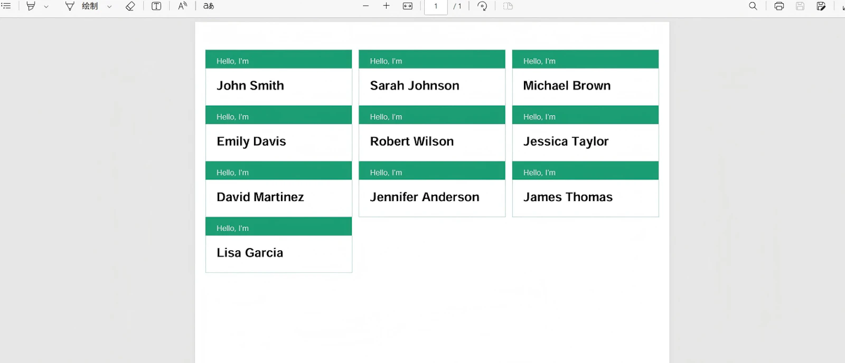Select the 绘制 draw pen tool
The image size is (845, 363).
coord(81,6)
